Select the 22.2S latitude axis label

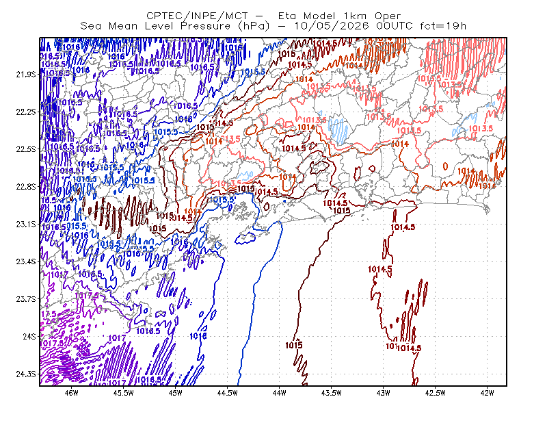[x=26, y=112]
